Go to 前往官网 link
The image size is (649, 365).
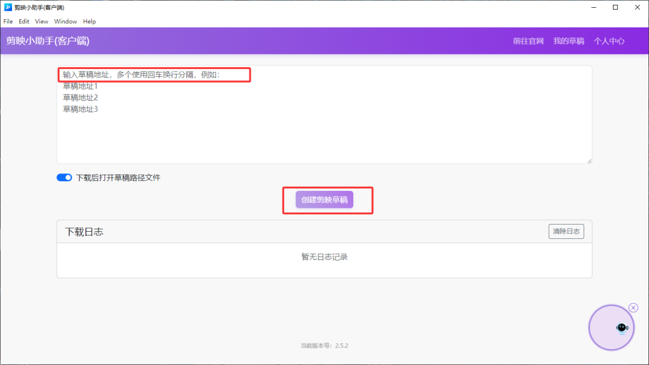coord(528,41)
